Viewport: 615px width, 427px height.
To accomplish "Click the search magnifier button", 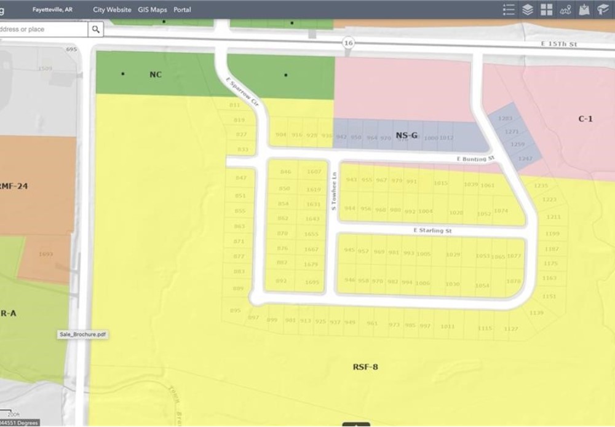I will (x=96, y=29).
